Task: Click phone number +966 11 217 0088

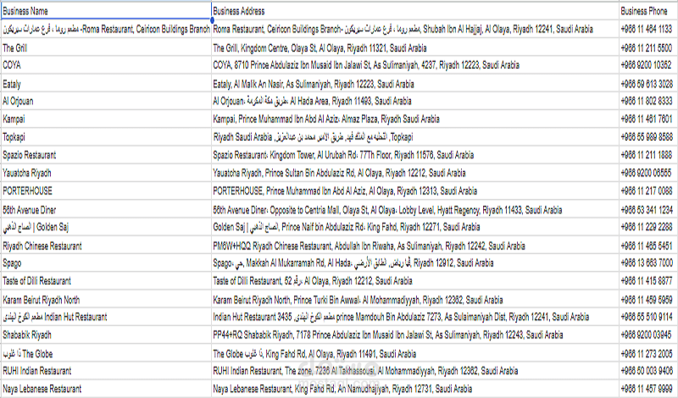Action: [648, 191]
